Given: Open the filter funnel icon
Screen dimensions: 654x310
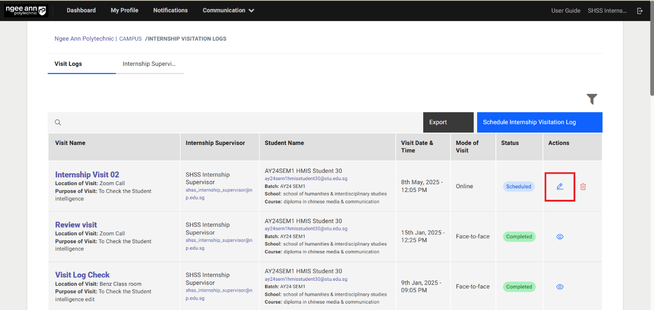Looking at the screenshot, I should [592, 99].
